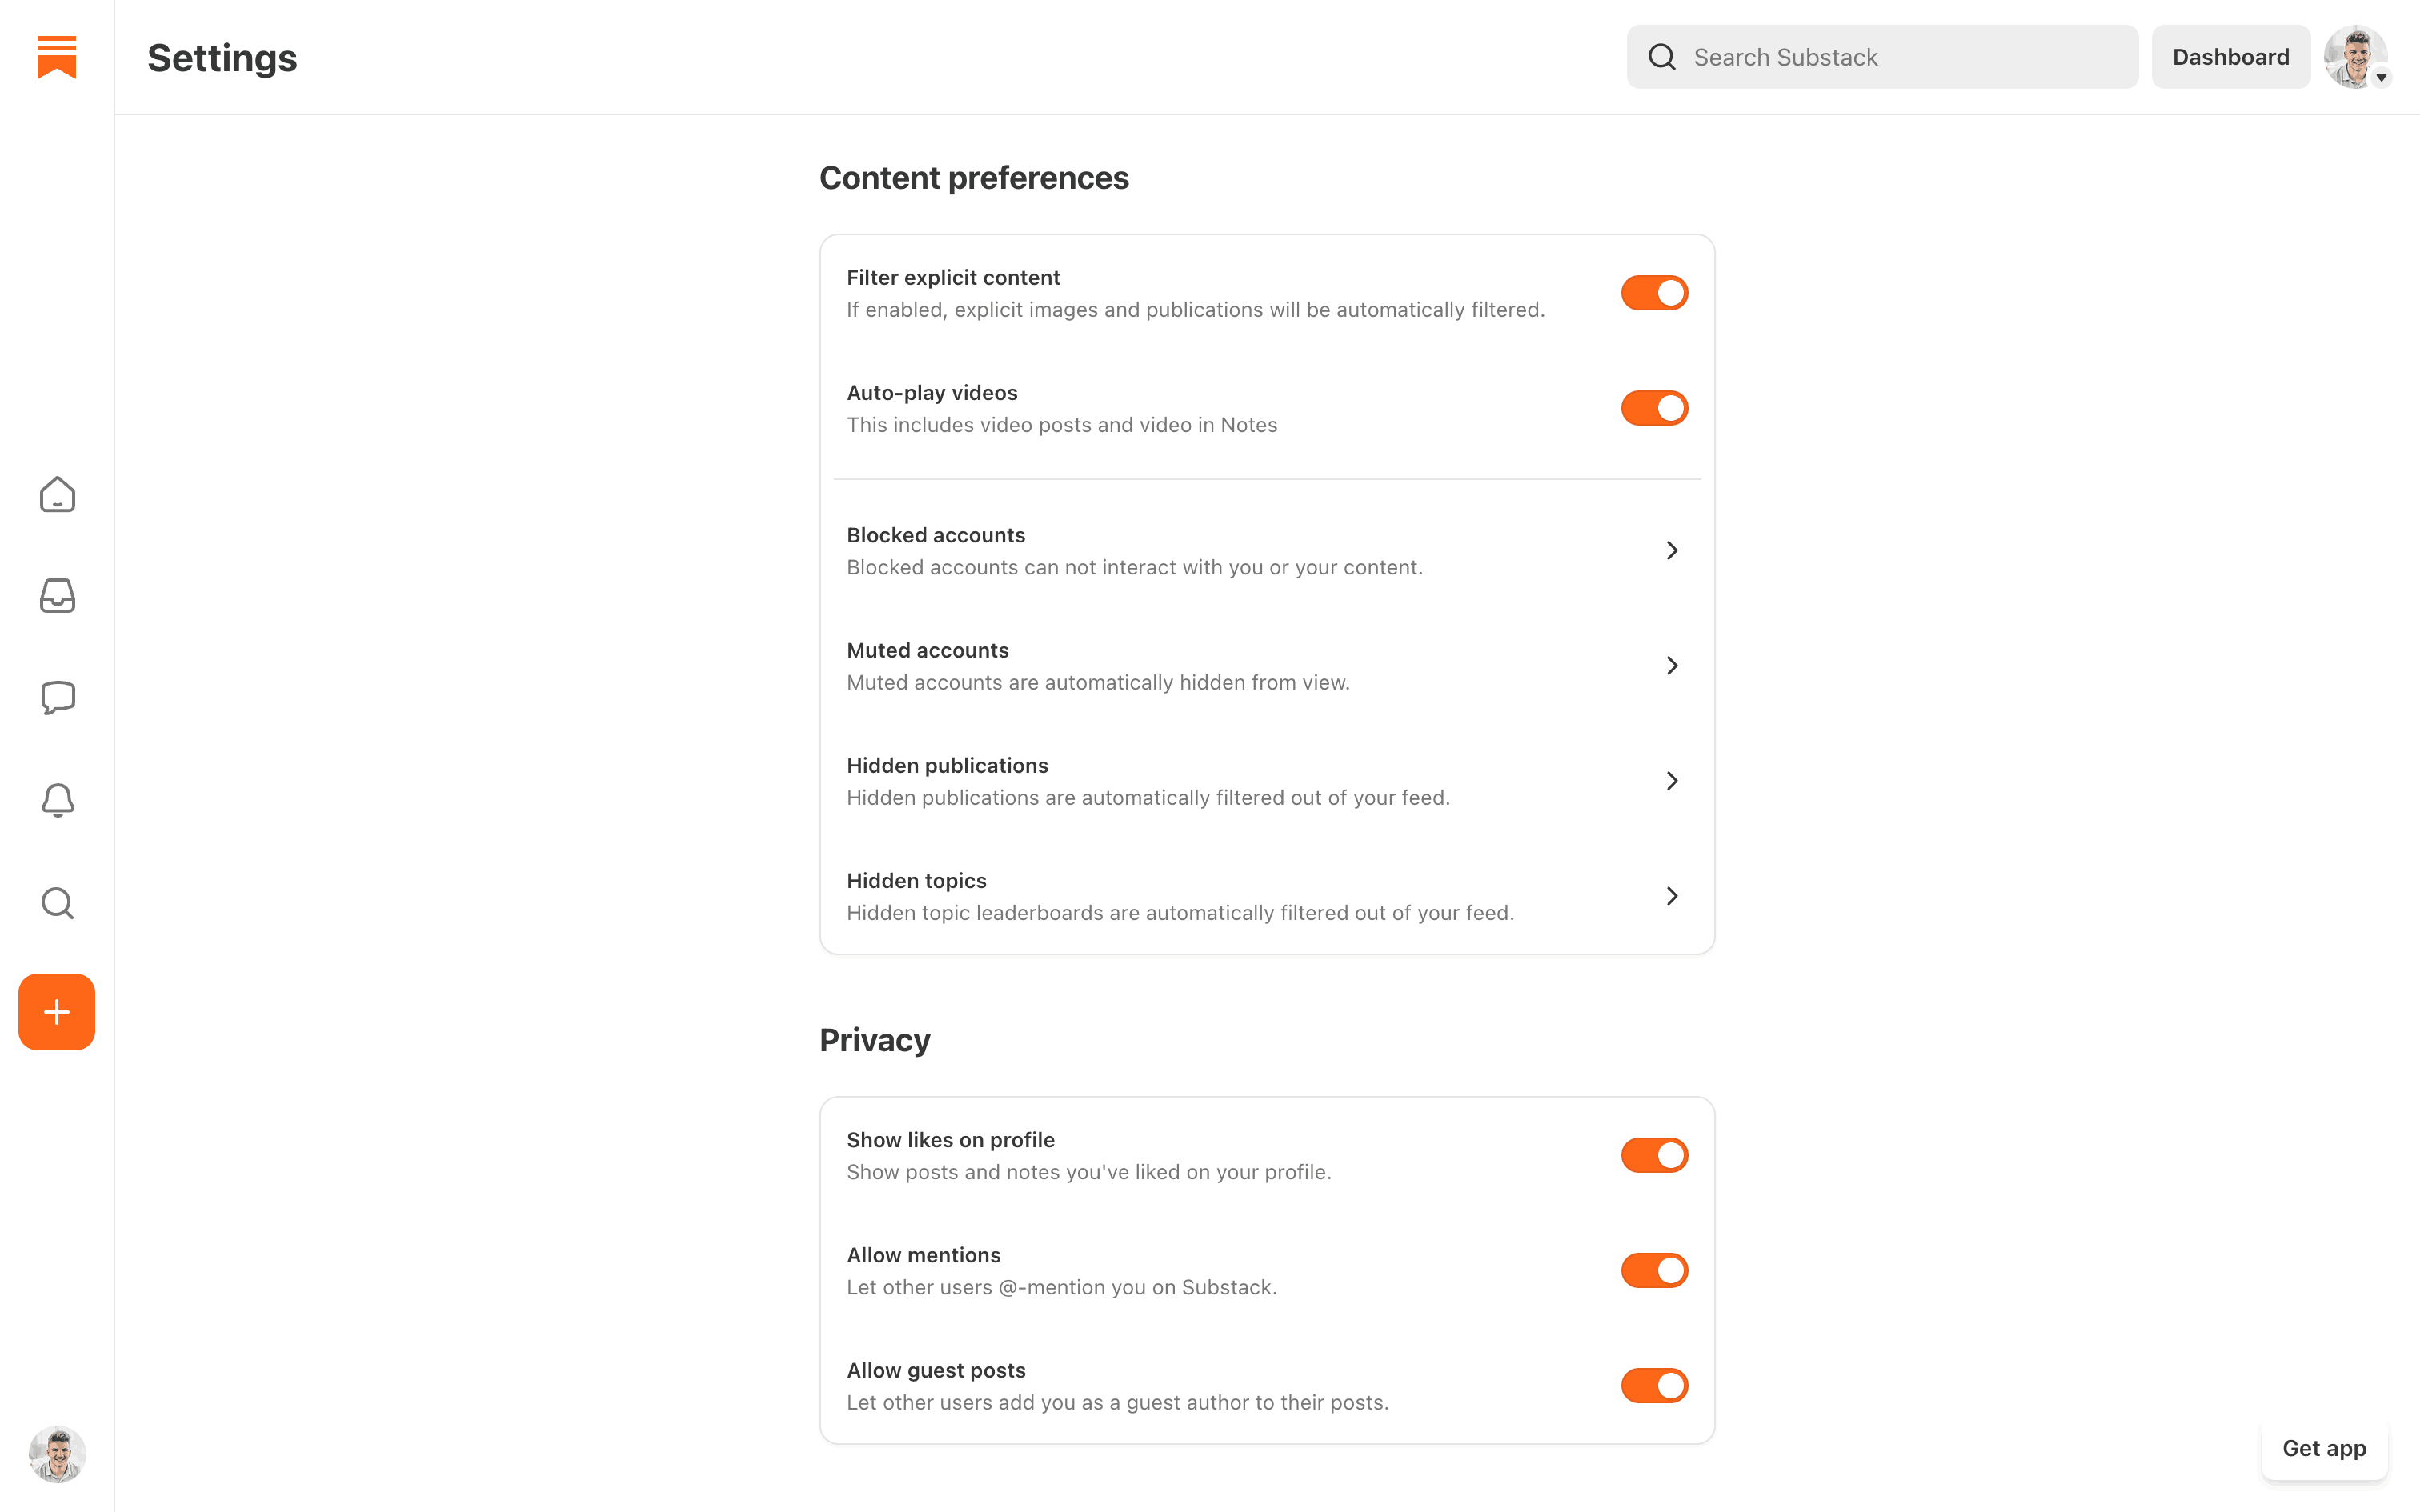Click the sidebar Explore search icon

57,903
